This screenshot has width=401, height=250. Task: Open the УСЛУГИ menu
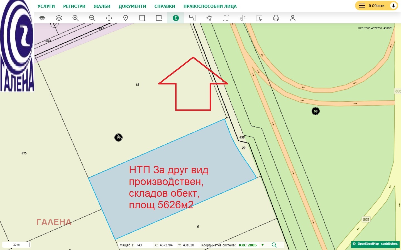pyautogui.click(x=46, y=6)
